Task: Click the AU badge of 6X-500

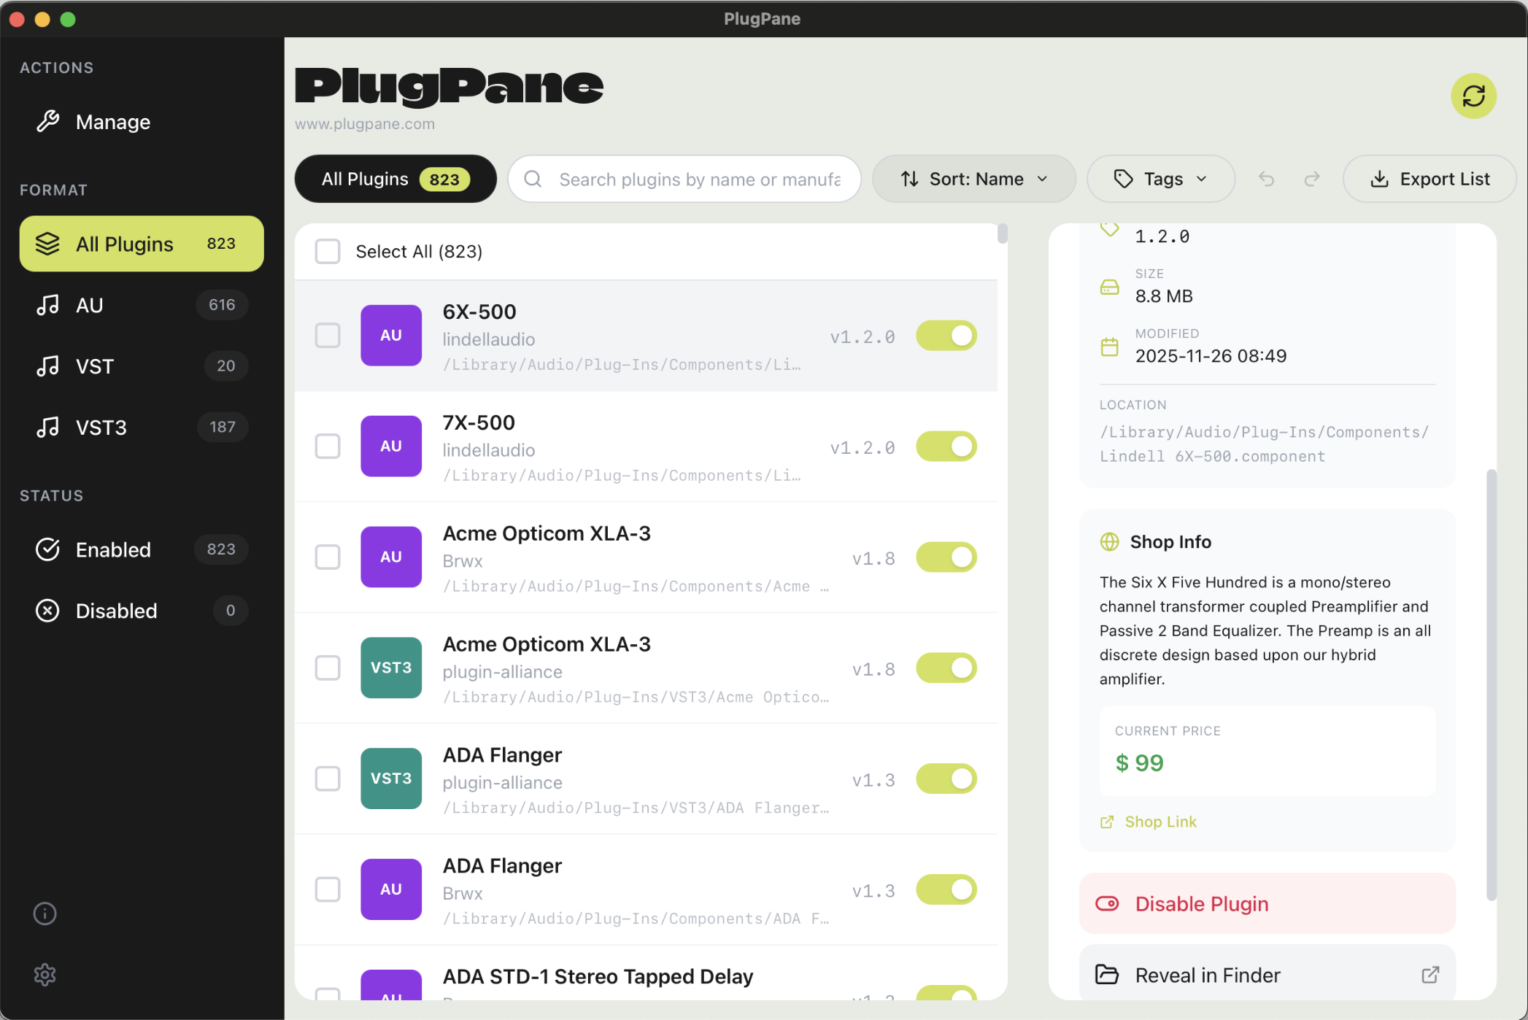Action: [391, 336]
